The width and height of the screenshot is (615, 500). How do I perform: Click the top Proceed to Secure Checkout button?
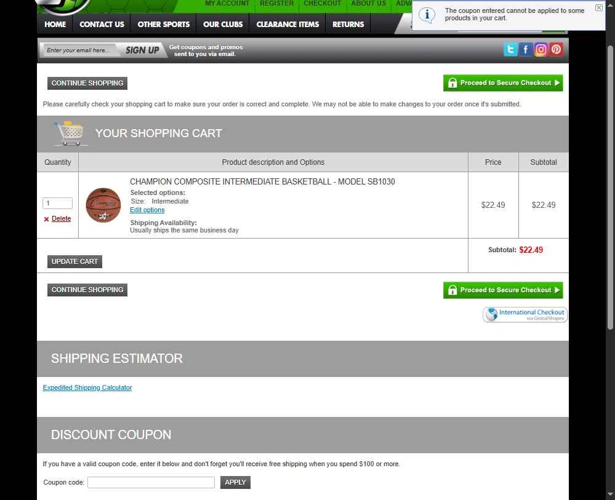point(503,83)
